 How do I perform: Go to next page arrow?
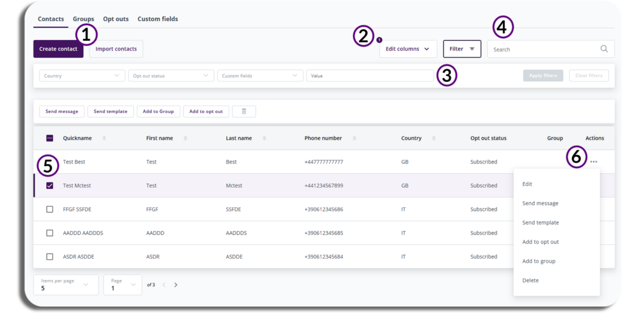(176, 285)
